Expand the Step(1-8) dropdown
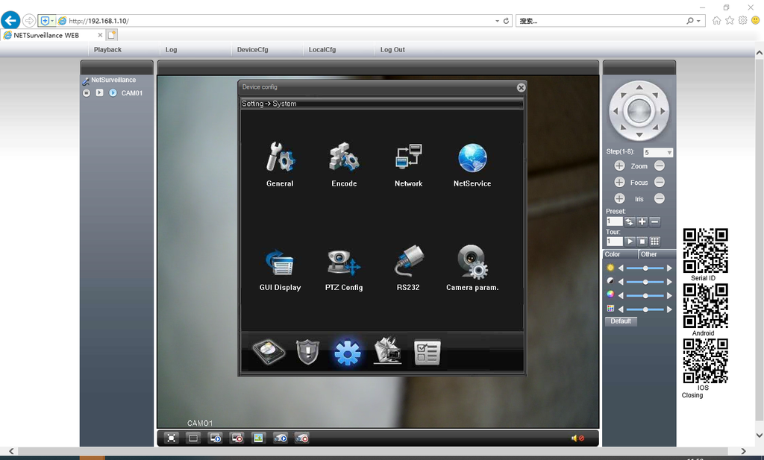Screen dimensions: 764x460 [668, 153]
